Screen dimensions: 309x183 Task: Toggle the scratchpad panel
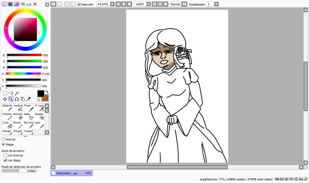pos(35,4)
